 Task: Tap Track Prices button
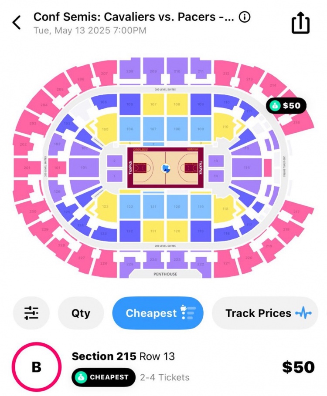(265, 313)
